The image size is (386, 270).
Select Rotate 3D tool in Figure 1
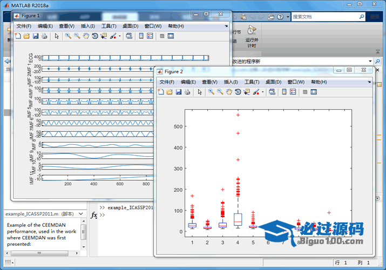[x=95, y=36]
